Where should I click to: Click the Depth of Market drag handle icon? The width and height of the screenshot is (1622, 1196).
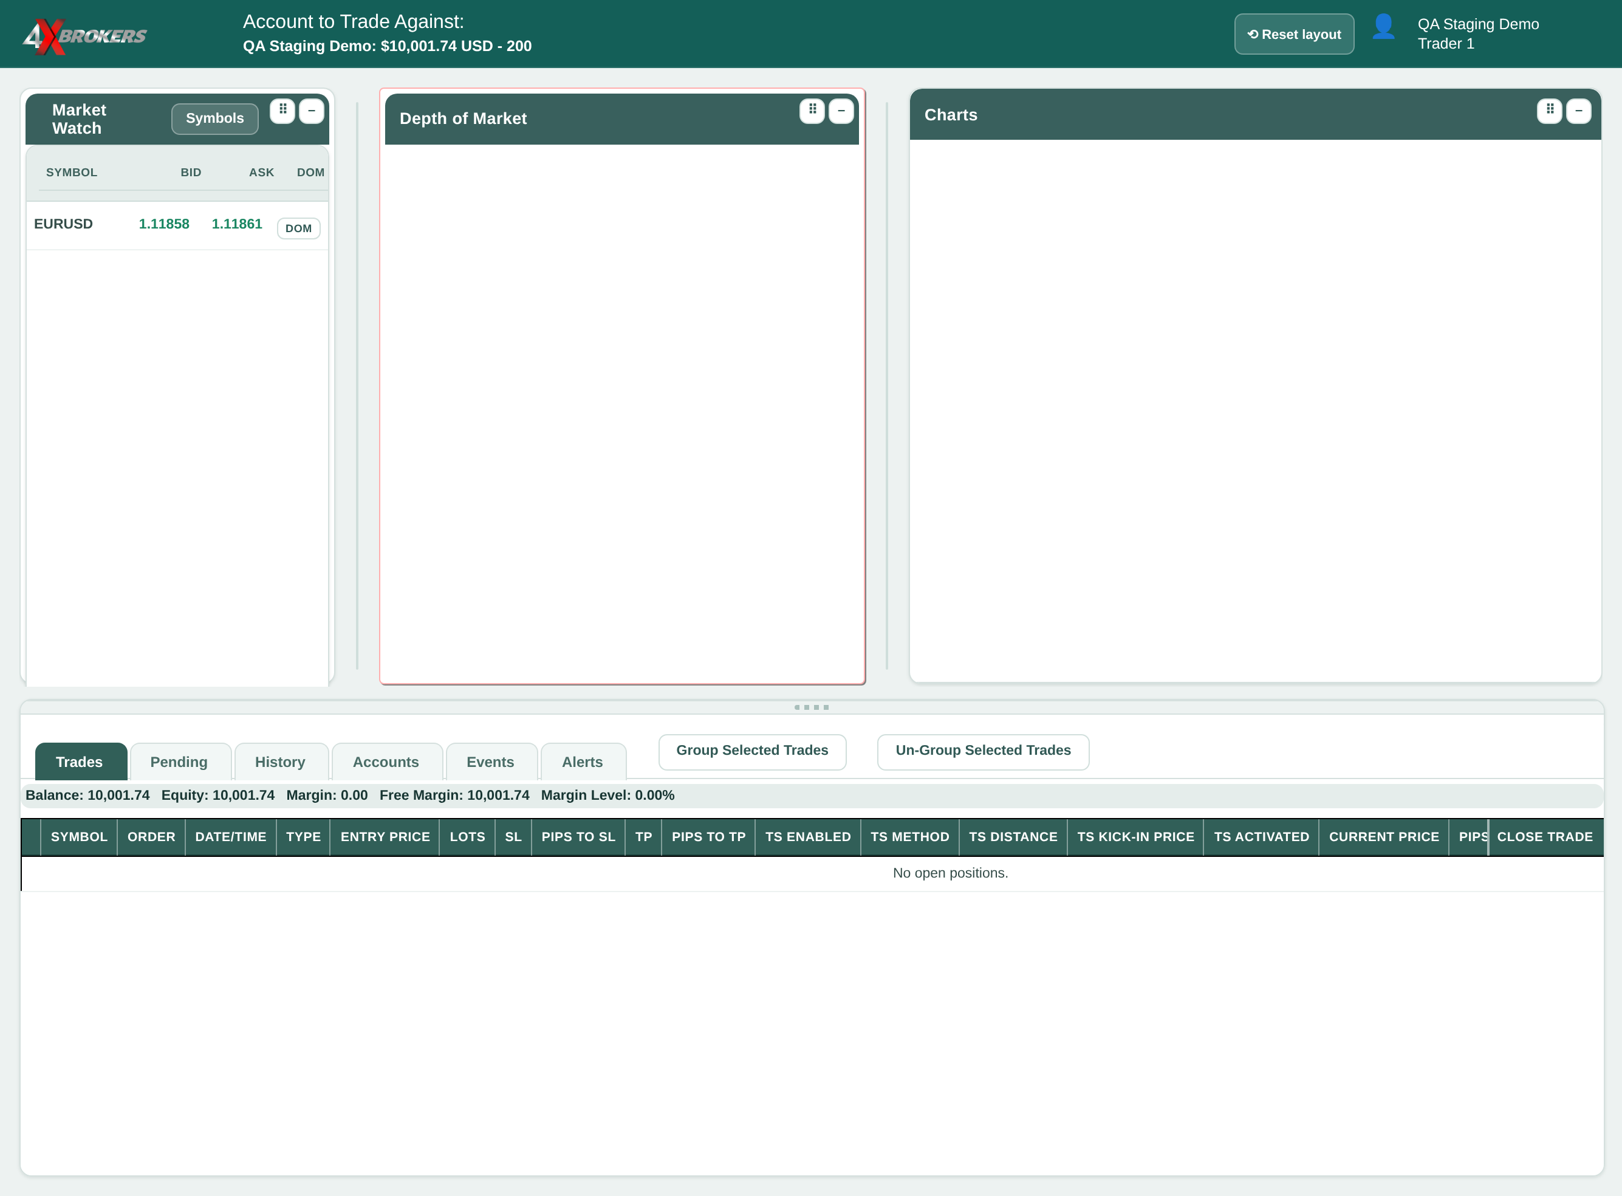tap(812, 111)
